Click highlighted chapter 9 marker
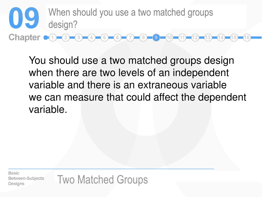This screenshot has width=262, height=197. pyautogui.click(x=156, y=37)
